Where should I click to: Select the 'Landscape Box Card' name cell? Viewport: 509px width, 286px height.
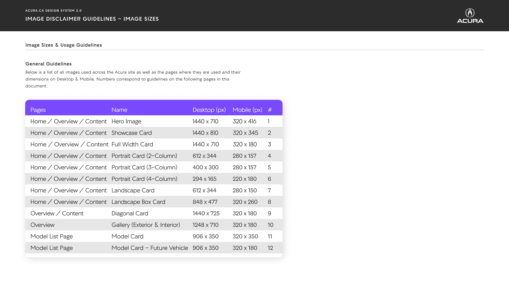tap(138, 202)
